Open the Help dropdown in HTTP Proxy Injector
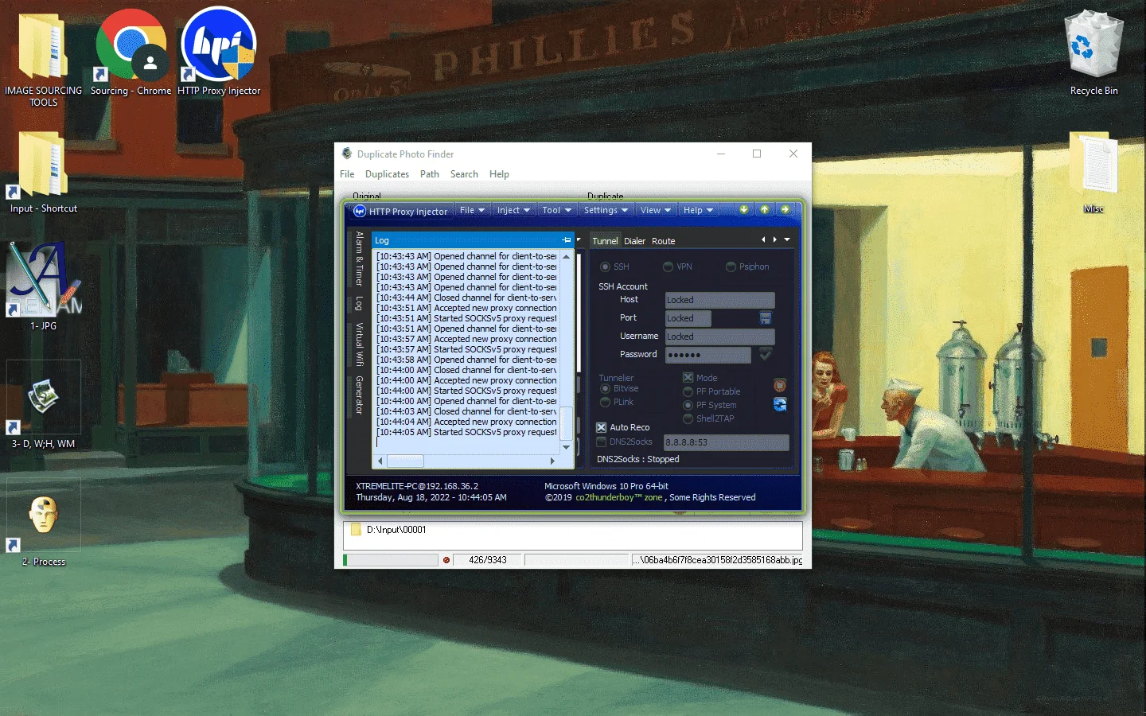1146x716 pixels. pos(698,210)
